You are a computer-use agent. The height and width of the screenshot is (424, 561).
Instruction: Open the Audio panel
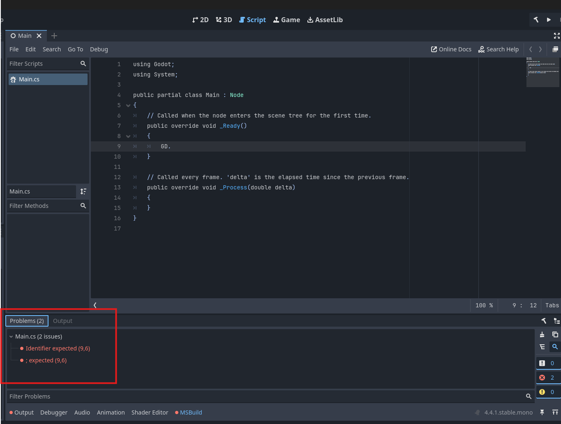[x=82, y=412]
